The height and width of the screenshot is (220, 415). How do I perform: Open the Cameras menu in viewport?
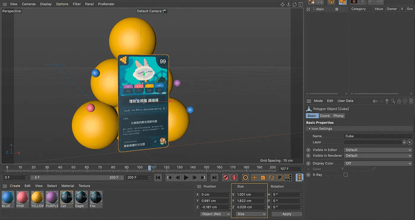[29, 4]
